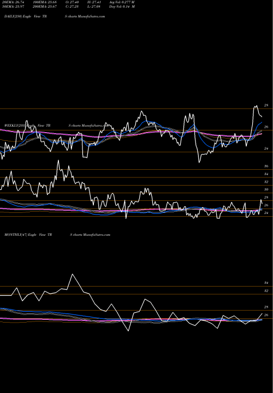Click the 'WEEKLY' Eagle View chart title

[27, 126]
